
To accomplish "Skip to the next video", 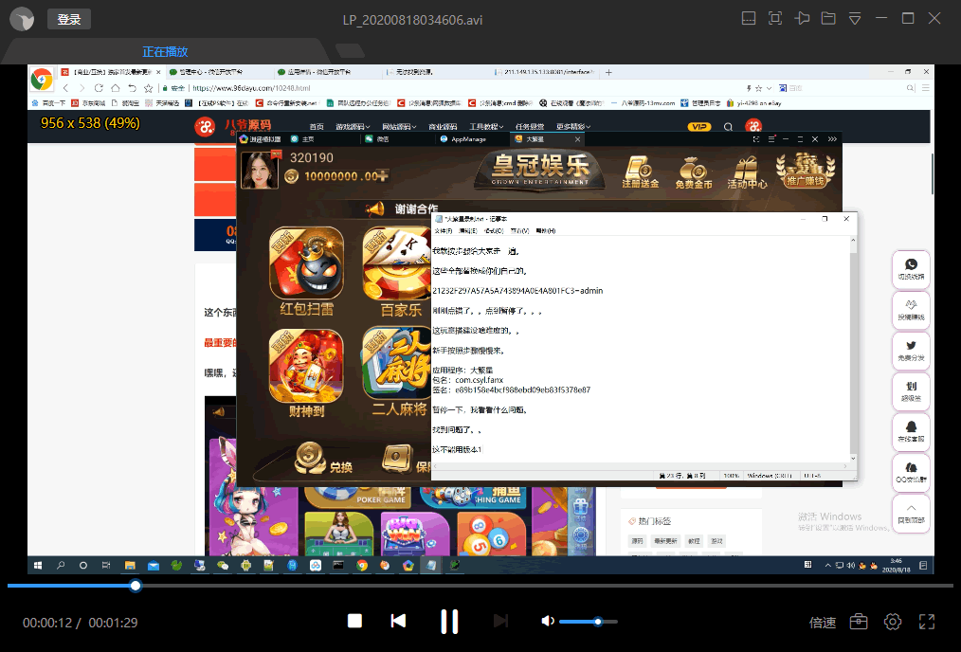I will pos(500,621).
